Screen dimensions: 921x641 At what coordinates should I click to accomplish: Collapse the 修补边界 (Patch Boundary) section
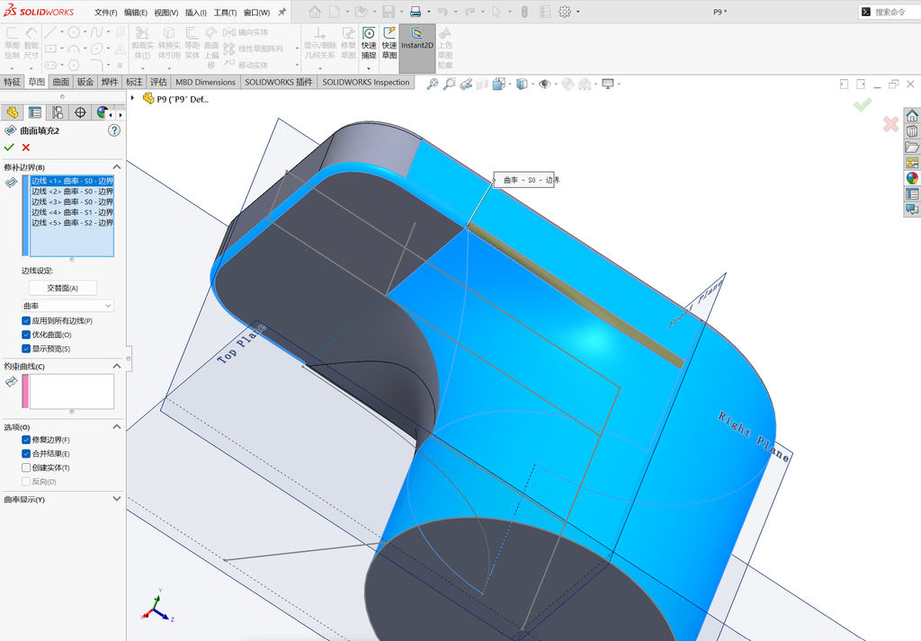(116, 167)
